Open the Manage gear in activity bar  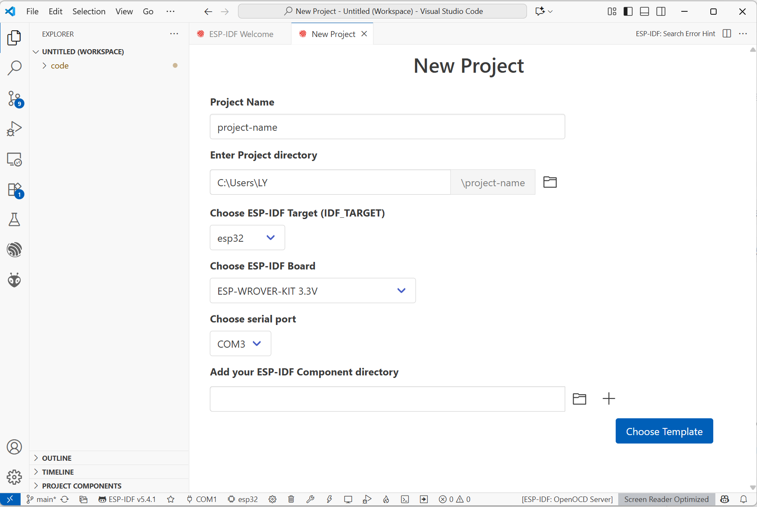click(x=14, y=477)
